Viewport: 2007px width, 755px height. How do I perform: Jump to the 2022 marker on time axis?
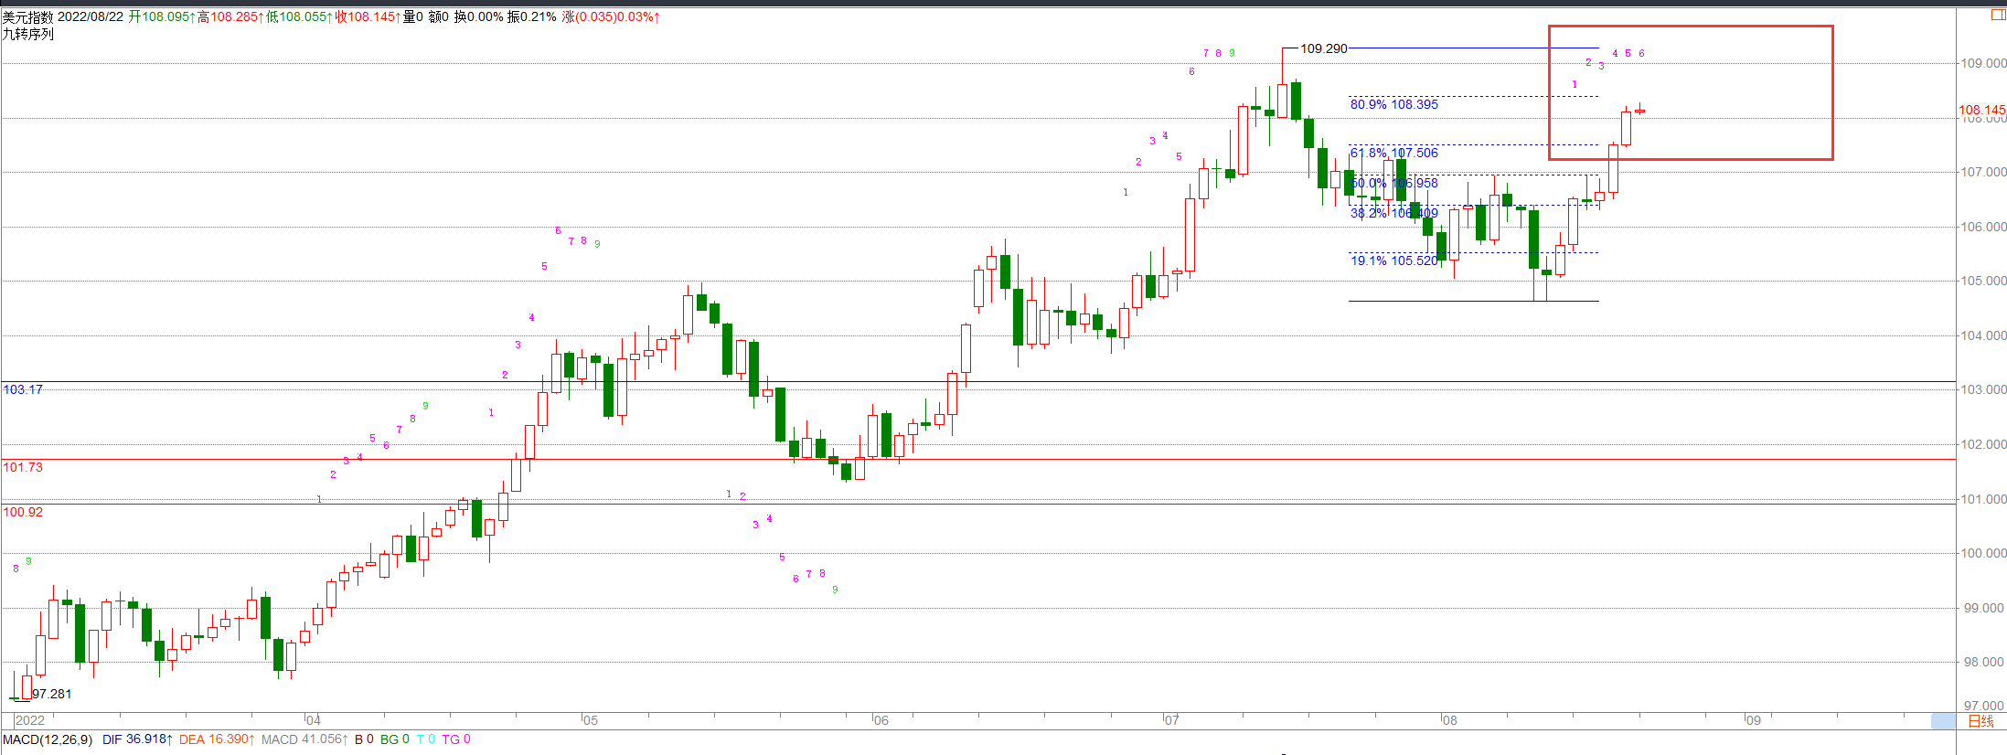coord(30,720)
